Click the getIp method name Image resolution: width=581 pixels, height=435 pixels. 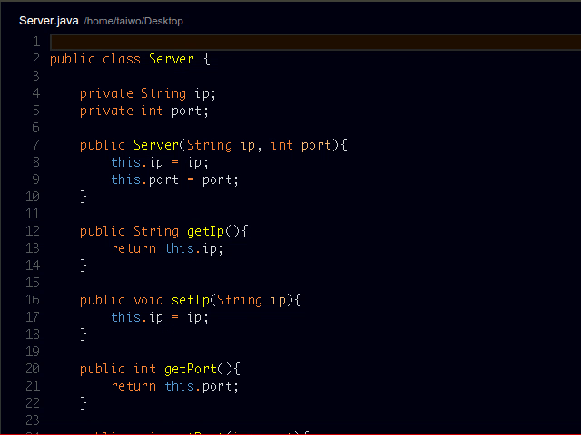pos(206,231)
